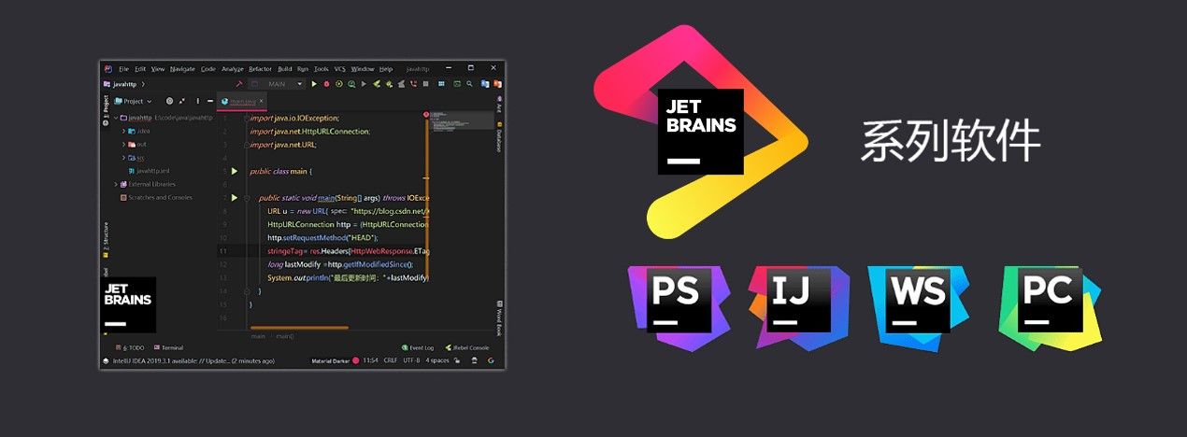Open the Event Log panel
This screenshot has width=1187, height=437.
coord(417,347)
